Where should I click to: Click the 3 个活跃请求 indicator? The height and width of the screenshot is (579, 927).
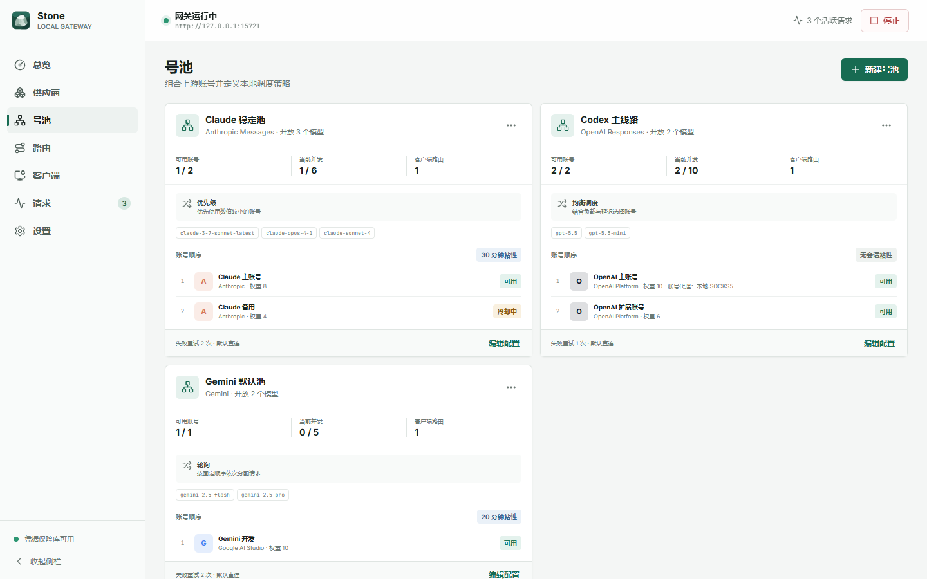(823, 21)
